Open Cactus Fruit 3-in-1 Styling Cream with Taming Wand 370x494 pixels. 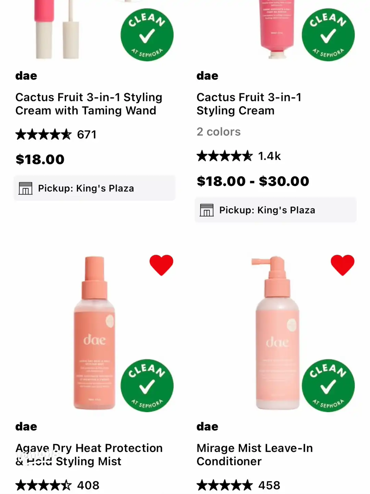(x=88, y=104)
